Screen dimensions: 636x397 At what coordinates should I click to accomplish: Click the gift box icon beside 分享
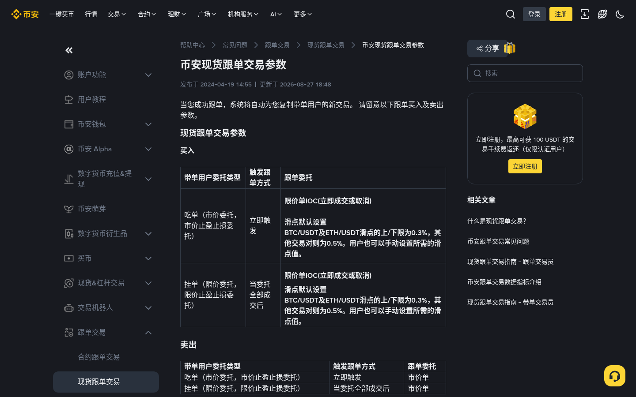pyautogui.click(x=510, y=48)
